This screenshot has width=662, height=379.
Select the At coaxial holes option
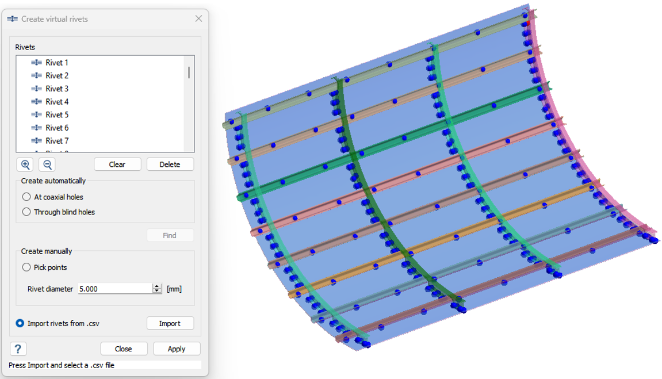pos(26,197)
